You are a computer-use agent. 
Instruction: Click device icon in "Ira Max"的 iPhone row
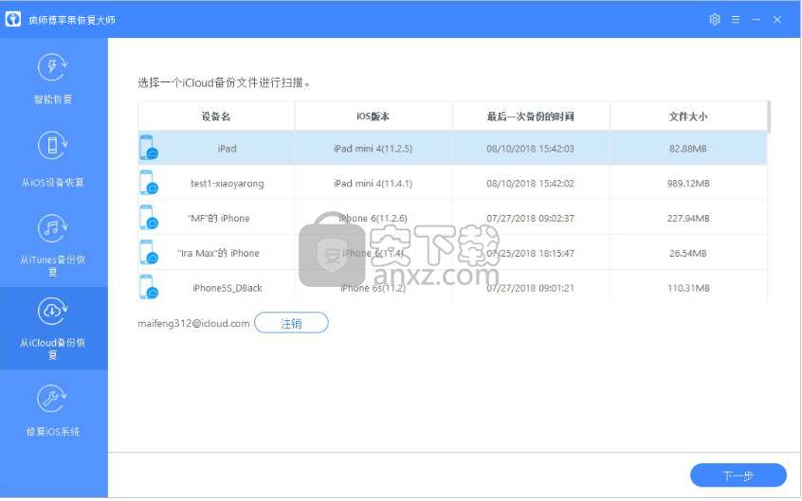click(149, 252)
